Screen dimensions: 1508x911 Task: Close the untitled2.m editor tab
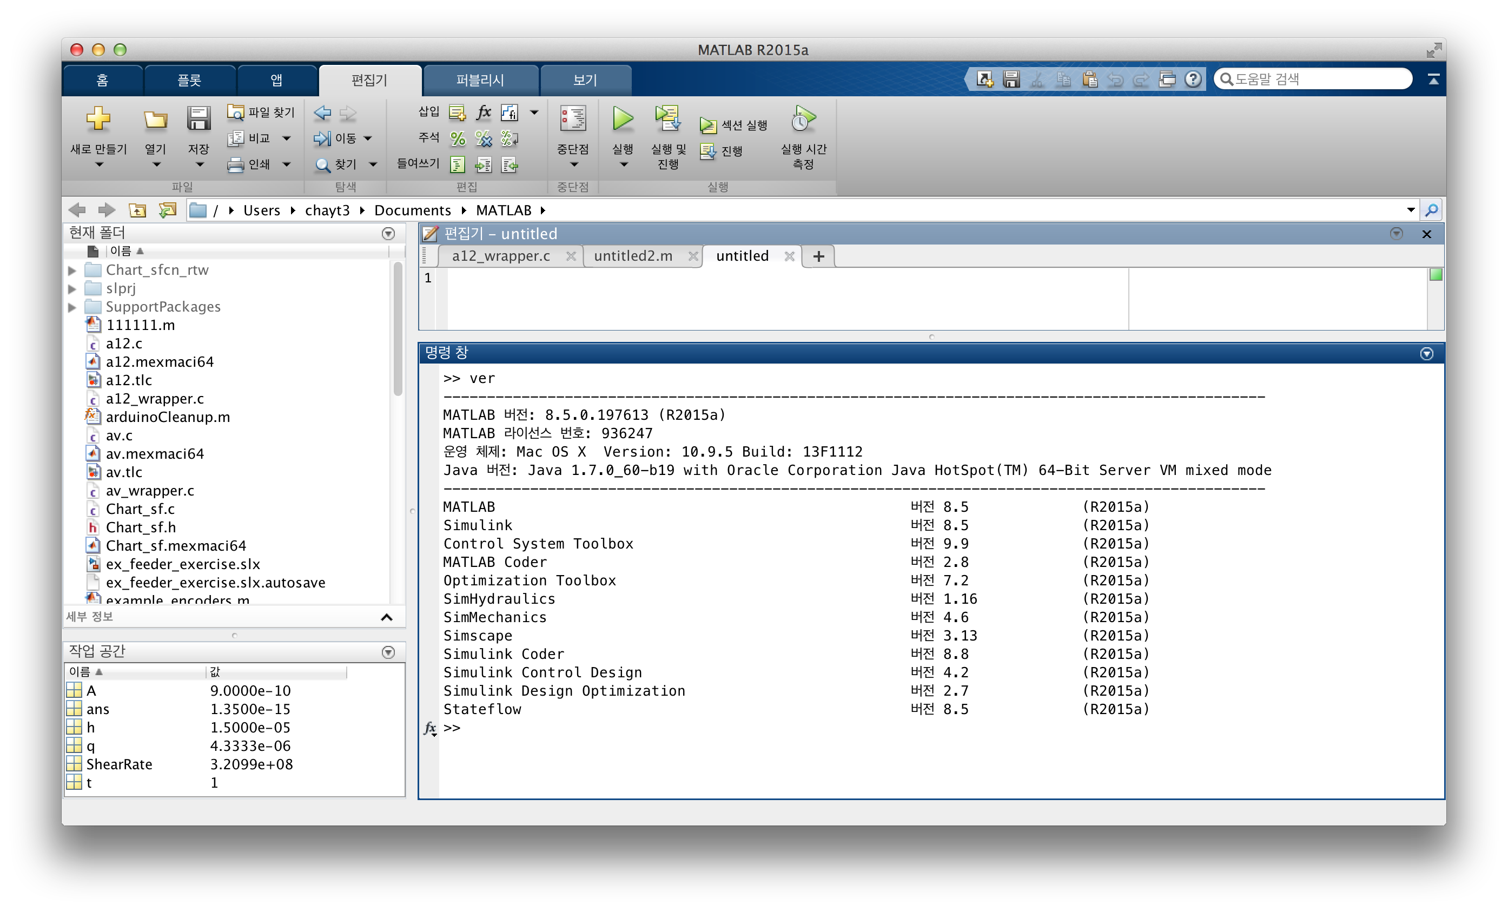pos(693,256)
